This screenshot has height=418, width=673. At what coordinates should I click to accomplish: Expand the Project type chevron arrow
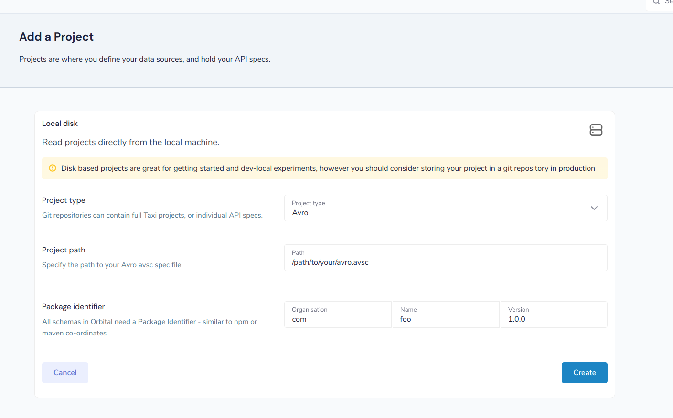[594, 208]
